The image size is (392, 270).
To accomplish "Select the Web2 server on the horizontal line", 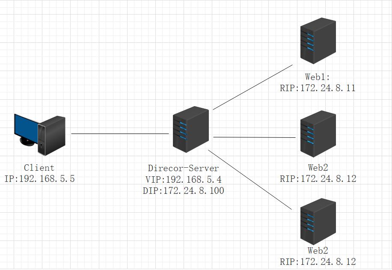I will (318, 134).
